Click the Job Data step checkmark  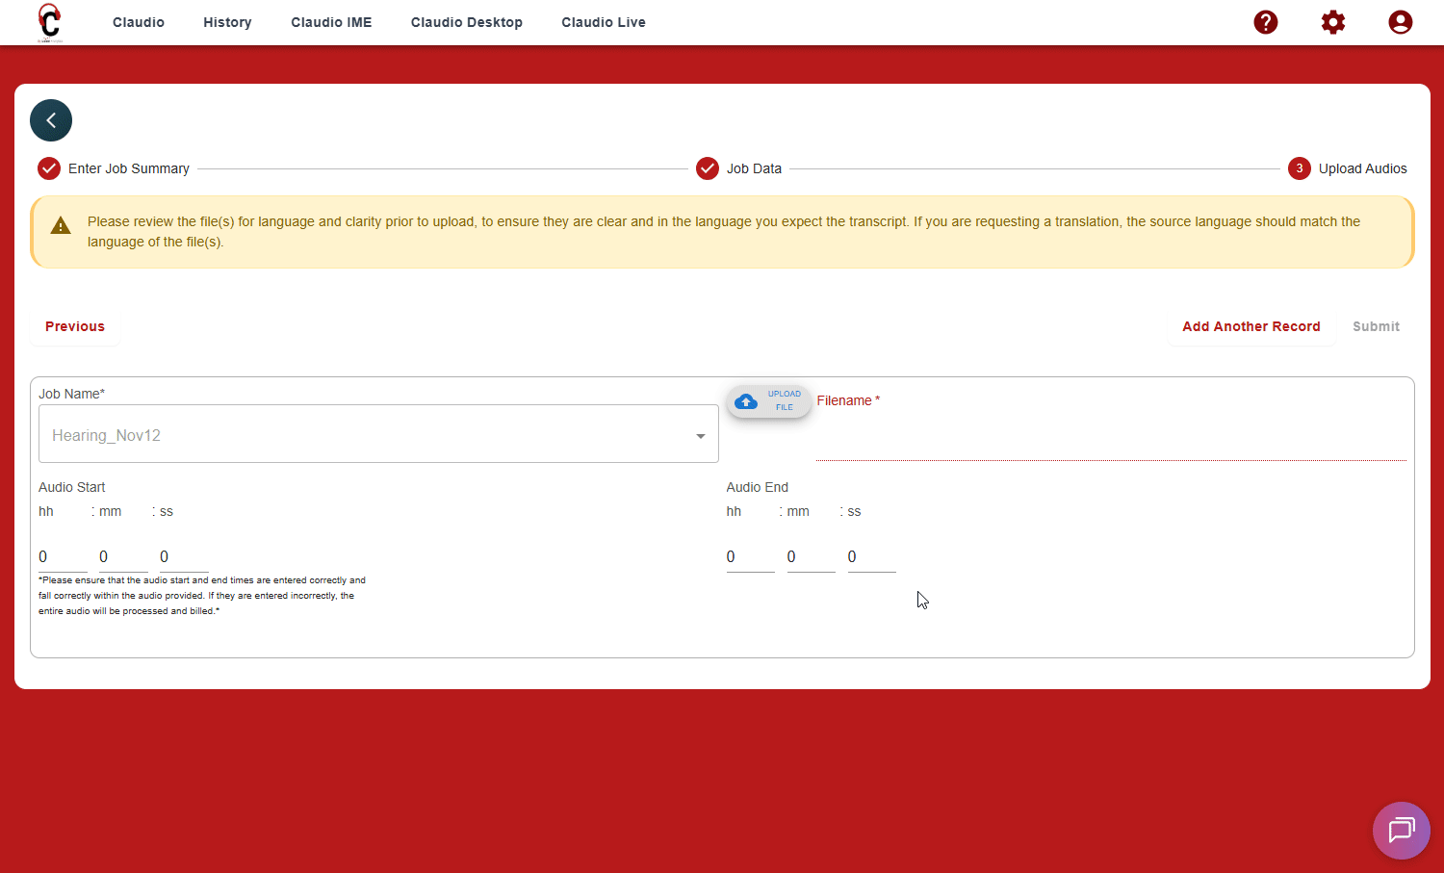[x=708, y=168]
